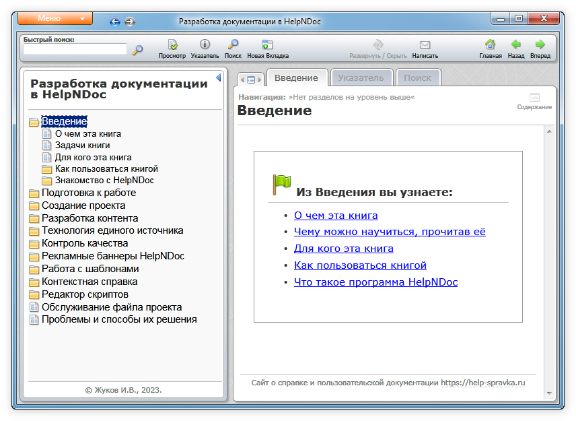The width and height of the screenshot is (576, 421).
Task: Expand Разработка контента section
Action: (x=90, y=218)
